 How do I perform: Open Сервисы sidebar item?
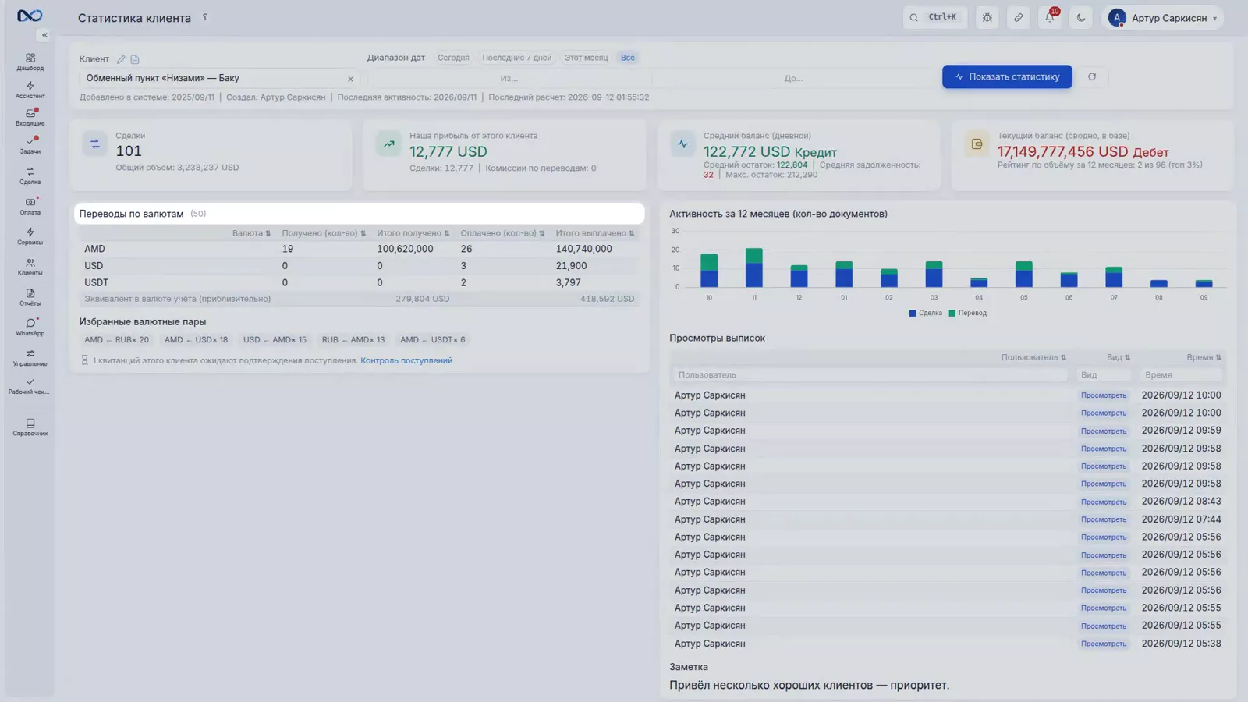[x=30, y=237]
